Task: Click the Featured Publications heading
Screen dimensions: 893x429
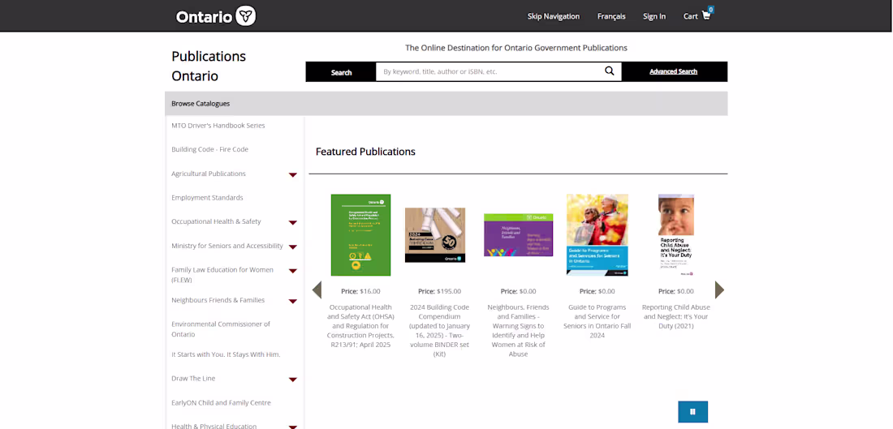Action: [x=365, y=152]
